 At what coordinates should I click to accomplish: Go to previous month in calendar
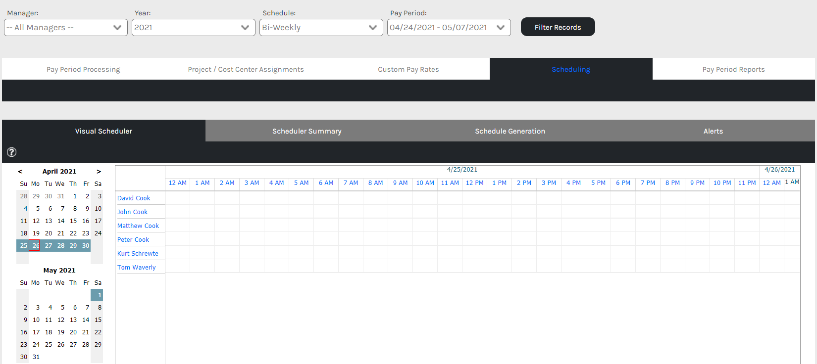pyautogui.click(x=20, y=172)
